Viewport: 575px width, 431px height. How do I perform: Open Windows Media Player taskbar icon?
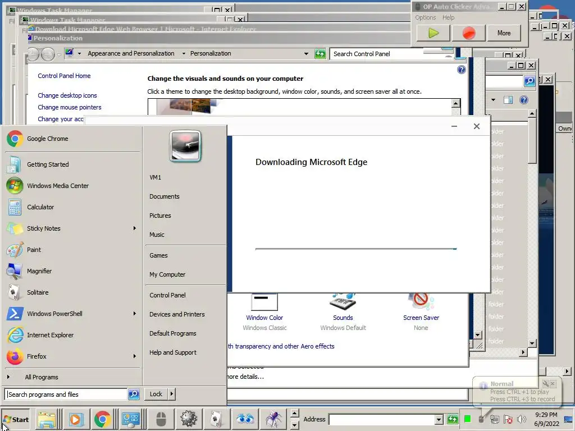[x=76, y=419]
